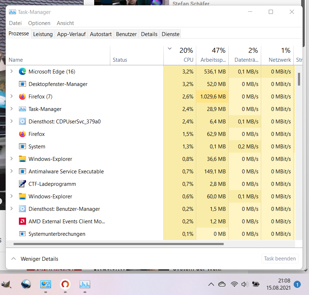Sort by the Status column header

137,55
